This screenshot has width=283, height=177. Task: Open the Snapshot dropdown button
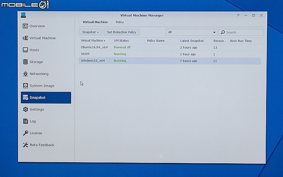pyautogui.click(x=90, y=32)
